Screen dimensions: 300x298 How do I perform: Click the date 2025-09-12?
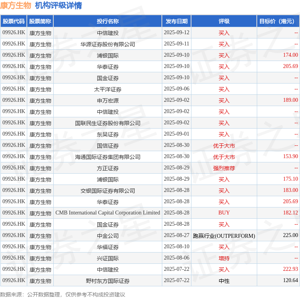coord(177,33)
